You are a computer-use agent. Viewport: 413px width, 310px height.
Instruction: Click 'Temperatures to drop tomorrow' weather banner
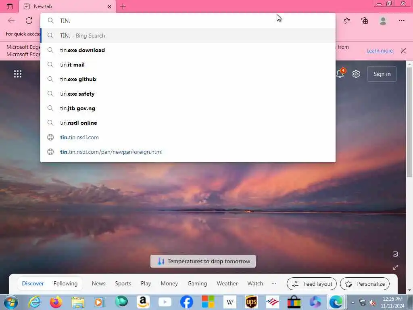click(203, 261)
